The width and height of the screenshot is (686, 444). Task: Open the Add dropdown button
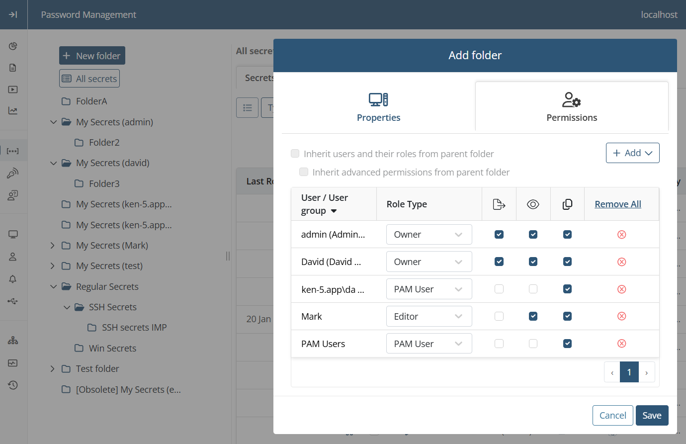click(632, 153)
